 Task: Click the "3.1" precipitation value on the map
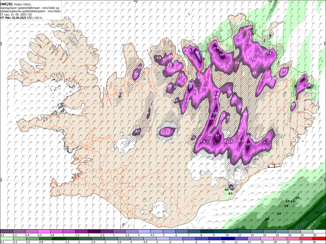point(217,135)
